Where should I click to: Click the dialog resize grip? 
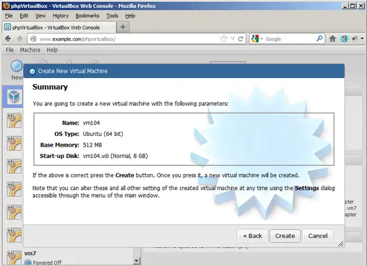click(x=340, y=243)
